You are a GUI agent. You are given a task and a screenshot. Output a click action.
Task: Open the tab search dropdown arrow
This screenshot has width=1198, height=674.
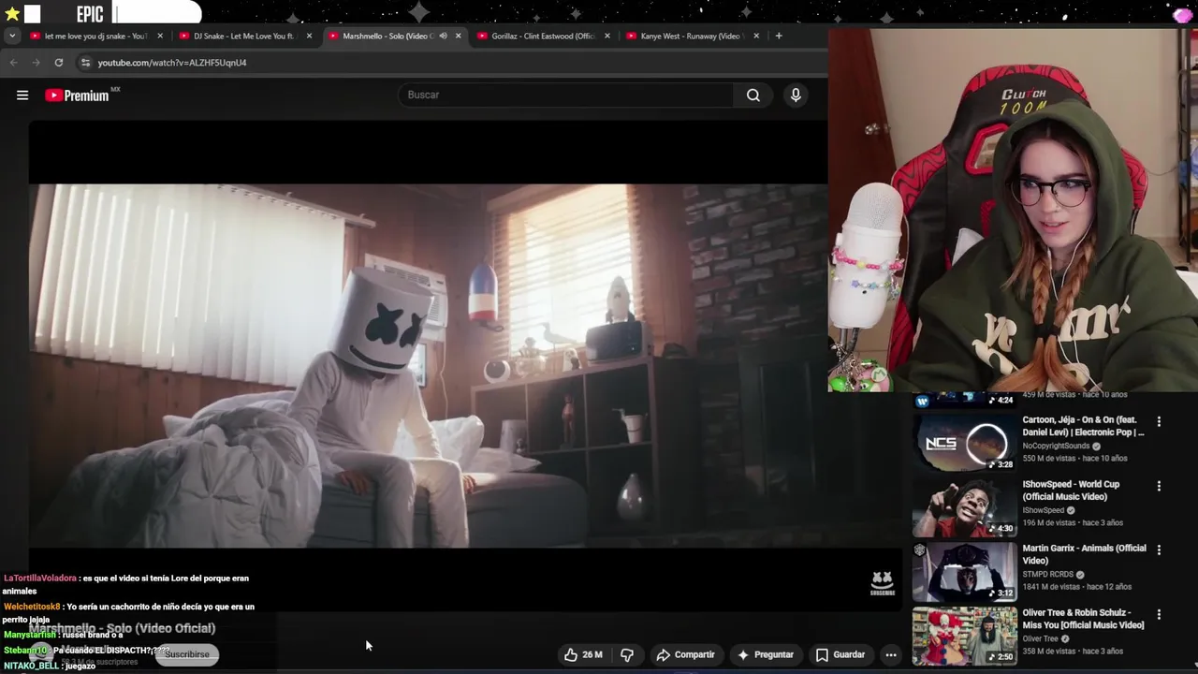click(x=11, y=36)
